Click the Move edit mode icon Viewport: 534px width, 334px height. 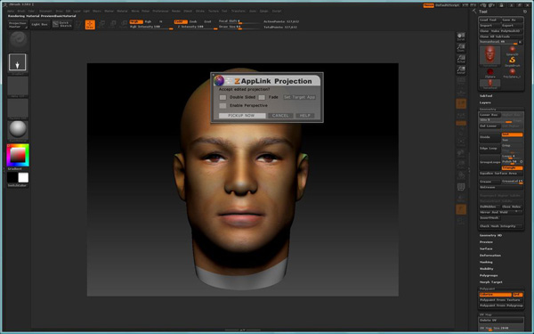coord(101,24)
